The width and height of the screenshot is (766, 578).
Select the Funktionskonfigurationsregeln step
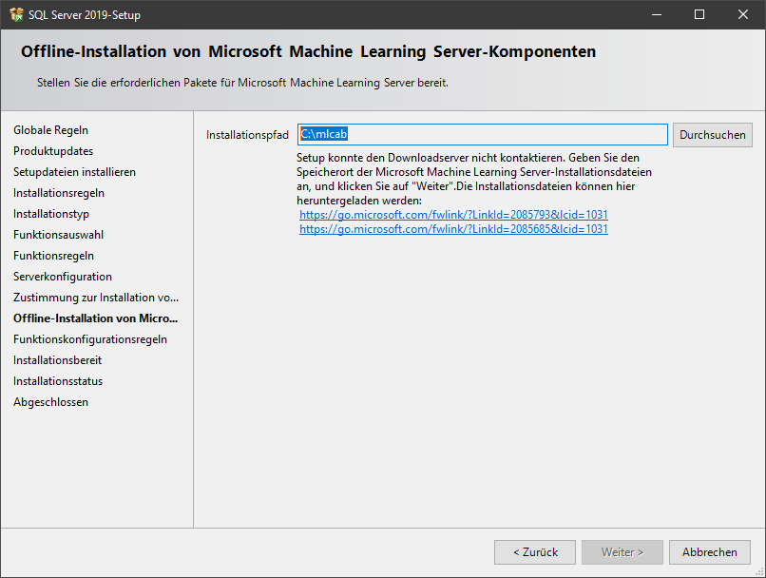90,339
